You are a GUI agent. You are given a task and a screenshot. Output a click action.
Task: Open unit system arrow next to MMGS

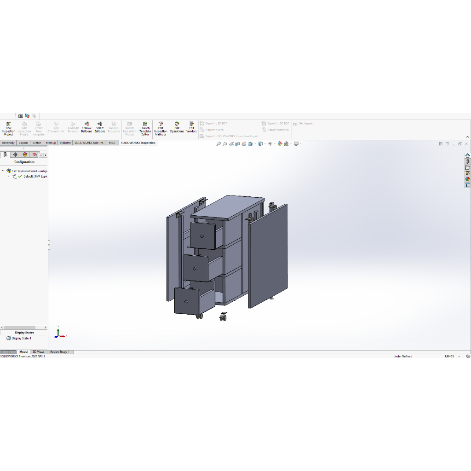(x=459, y=356)
